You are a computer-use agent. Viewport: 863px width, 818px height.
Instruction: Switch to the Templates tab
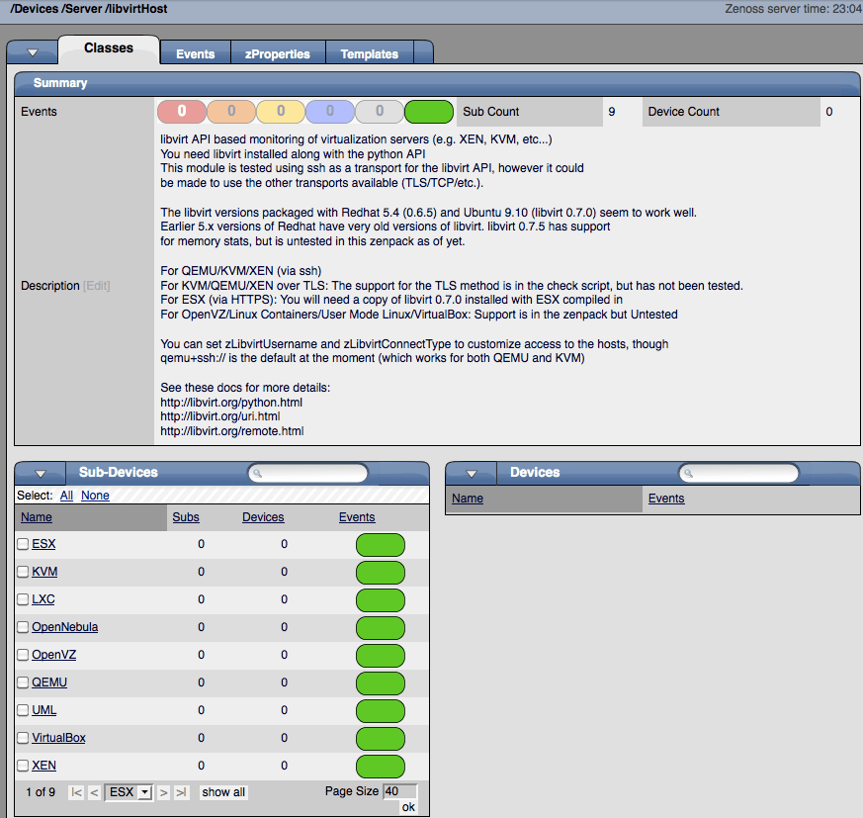[x=370, y=53]
